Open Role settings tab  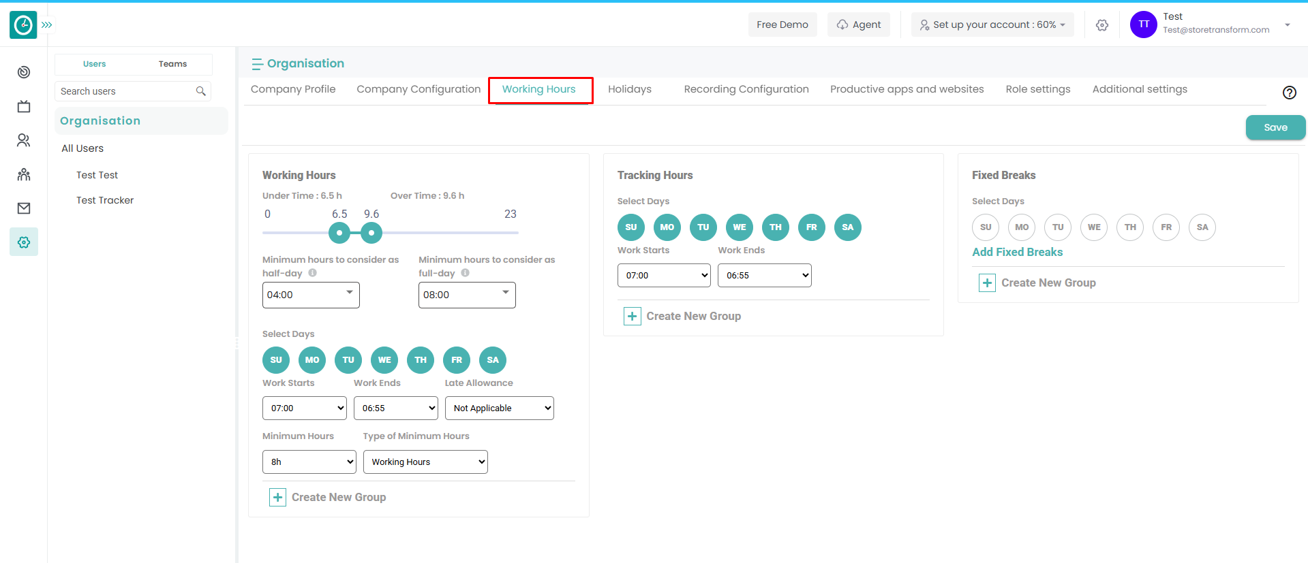pyautogui.click(x=1038, y=89)
